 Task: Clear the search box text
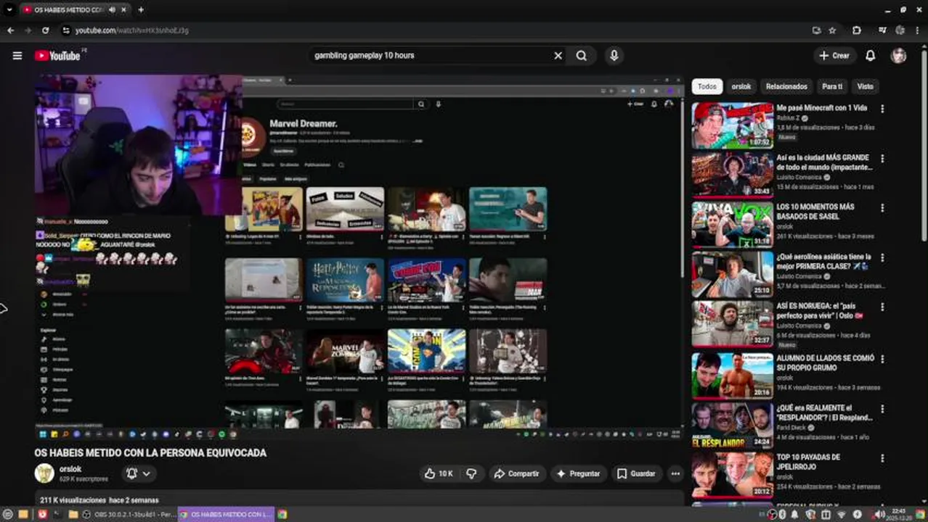point(558,56)
